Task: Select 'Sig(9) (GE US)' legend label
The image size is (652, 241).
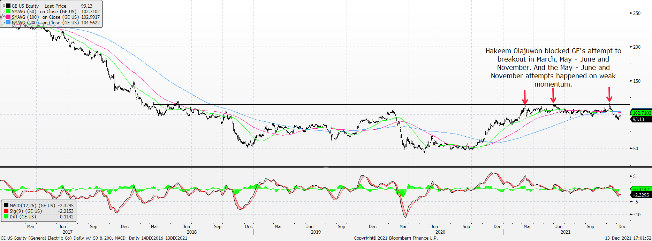Action: [26, 211]
